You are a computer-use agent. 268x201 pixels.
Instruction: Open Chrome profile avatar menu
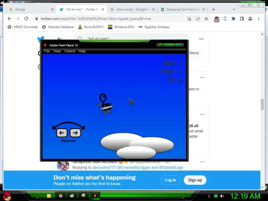pyautogui.click(x=250, y=19)
